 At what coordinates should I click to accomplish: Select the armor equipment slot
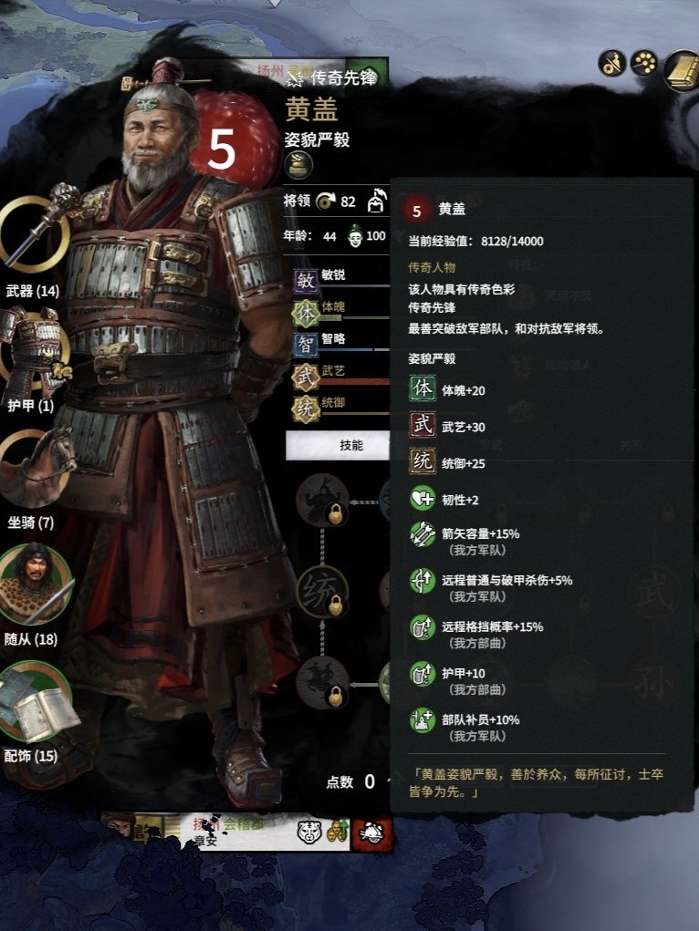pos(31,349)
